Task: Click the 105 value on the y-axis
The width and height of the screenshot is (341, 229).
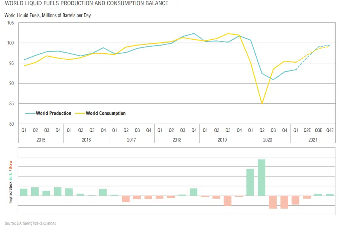Action: click(x=10, y=23)
